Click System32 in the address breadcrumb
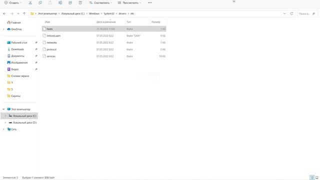The height and width of the screenshot is (180, 320). click(109, 13)
